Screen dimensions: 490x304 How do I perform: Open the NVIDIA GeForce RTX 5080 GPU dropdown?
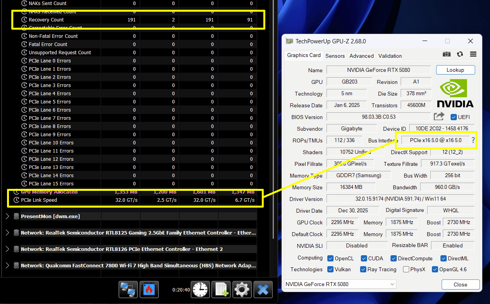(x=340, y=284)
